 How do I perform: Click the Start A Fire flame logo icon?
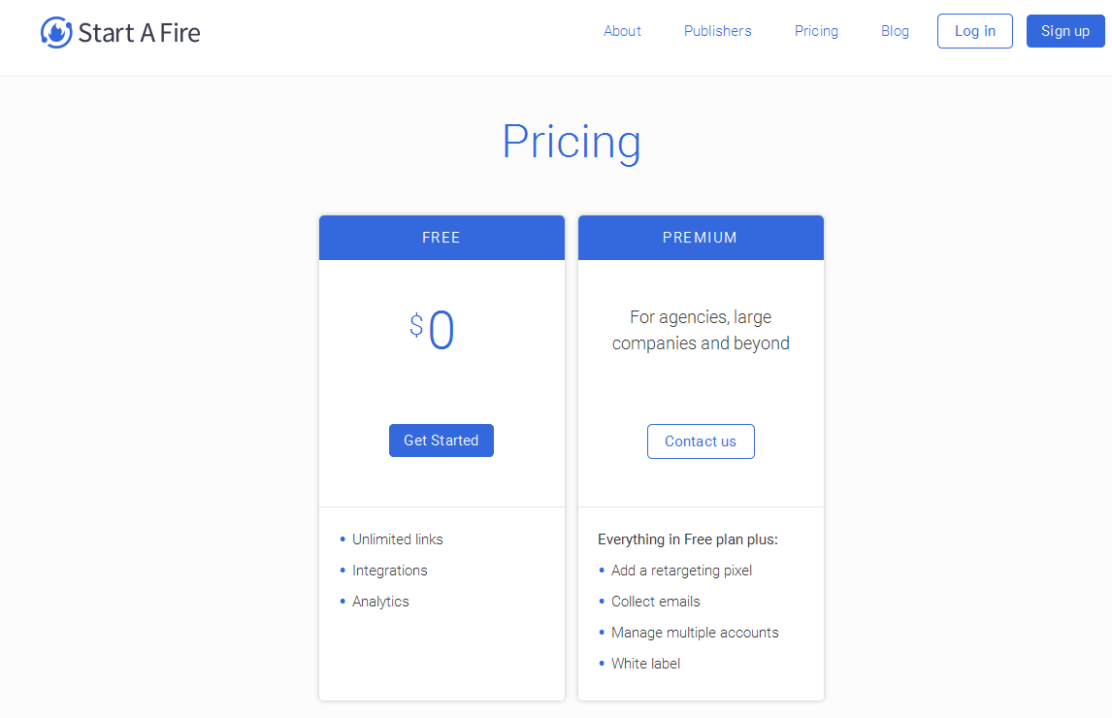[x=56, y=32]
